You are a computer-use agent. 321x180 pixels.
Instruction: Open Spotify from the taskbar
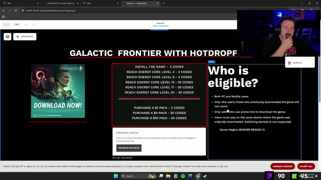(x=183, y=176)
